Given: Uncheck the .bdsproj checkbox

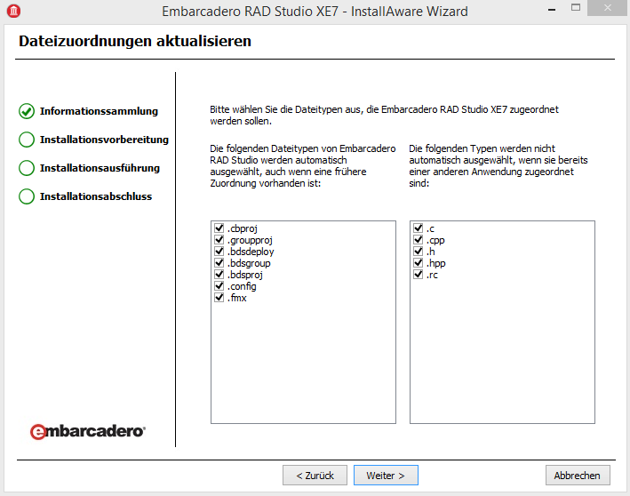Looking at the screenshot, I should pyautogui.click(x=219, y=275).
